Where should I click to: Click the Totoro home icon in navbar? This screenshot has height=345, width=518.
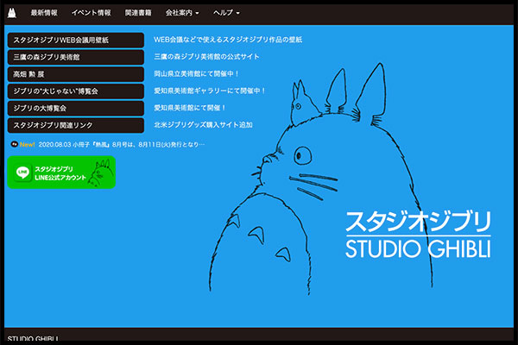[x=12, y=13]
